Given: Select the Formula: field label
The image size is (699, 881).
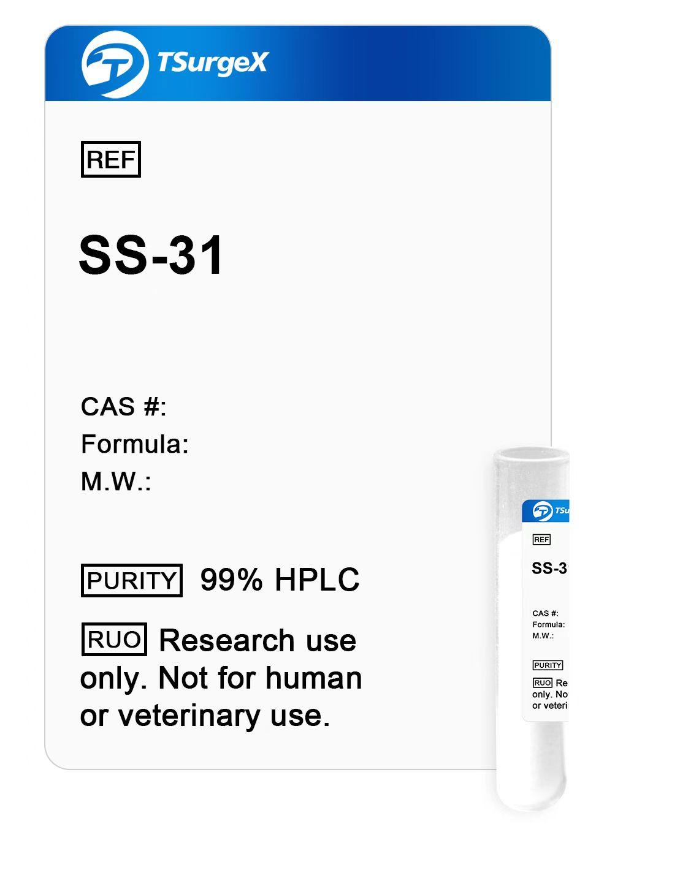Looking at the screenshot, I should 134,444.
